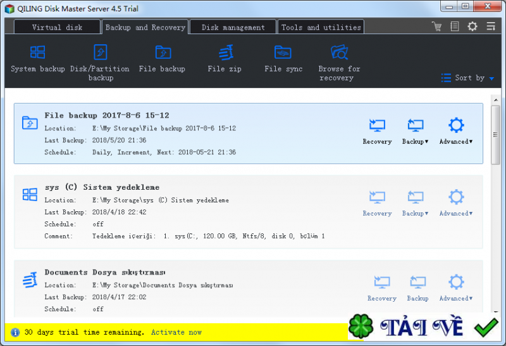Click Backup for Documents Dosya sıkıştırması

click(418, 288)
